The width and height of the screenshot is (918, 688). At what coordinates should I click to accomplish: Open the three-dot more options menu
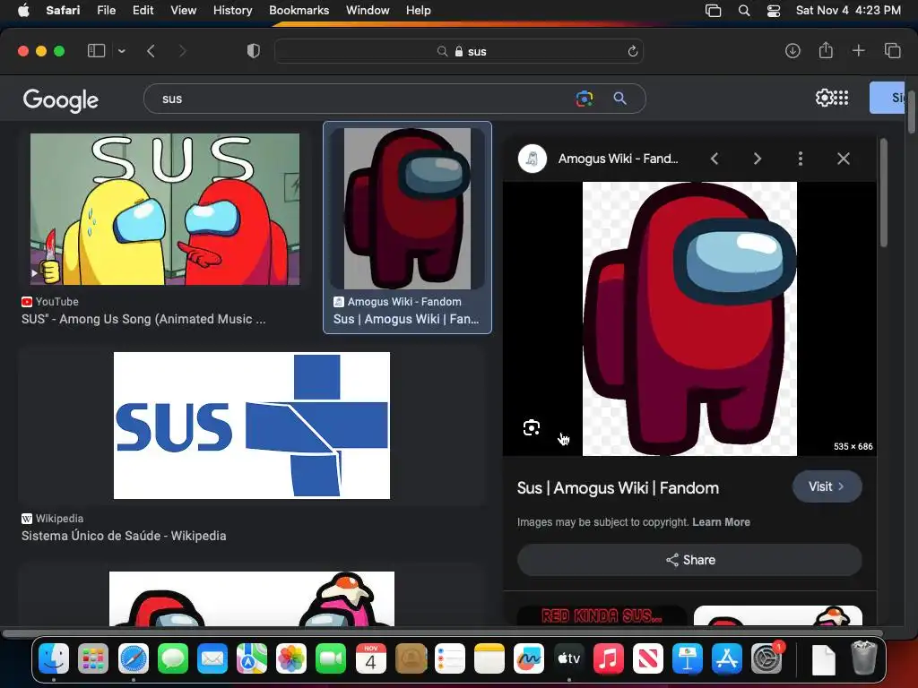pos(801,159)
